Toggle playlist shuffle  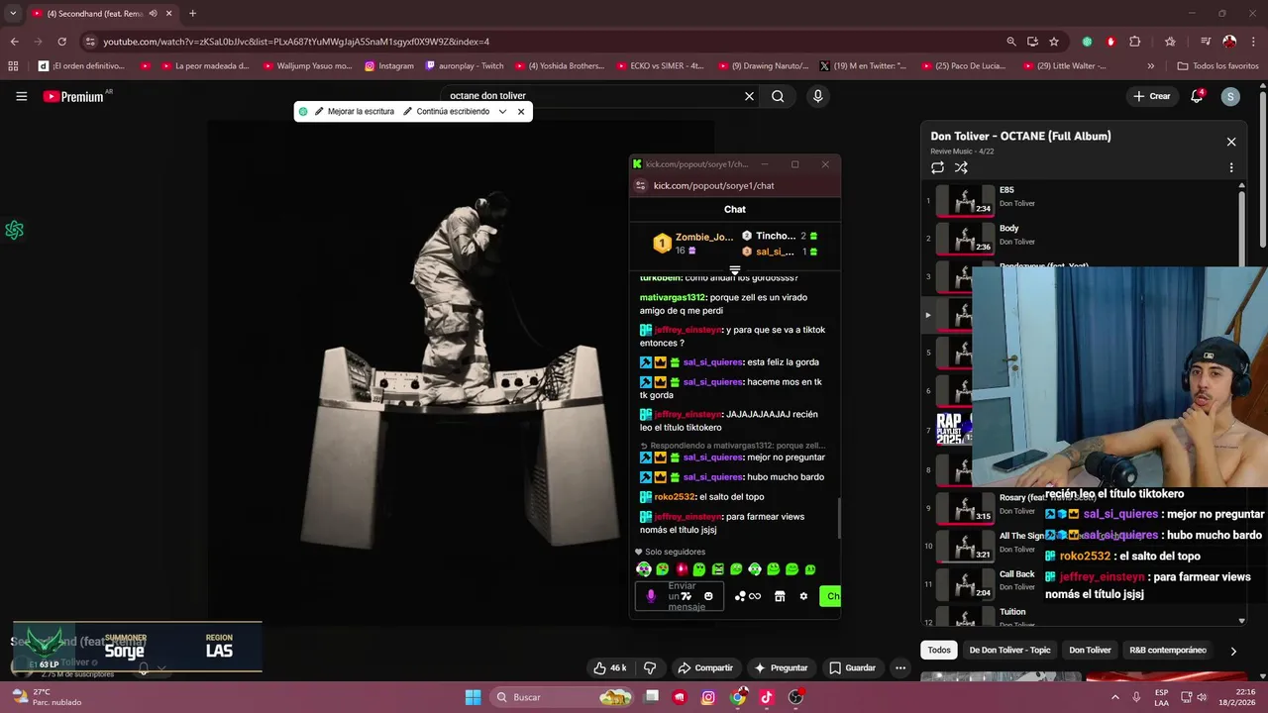961,167
